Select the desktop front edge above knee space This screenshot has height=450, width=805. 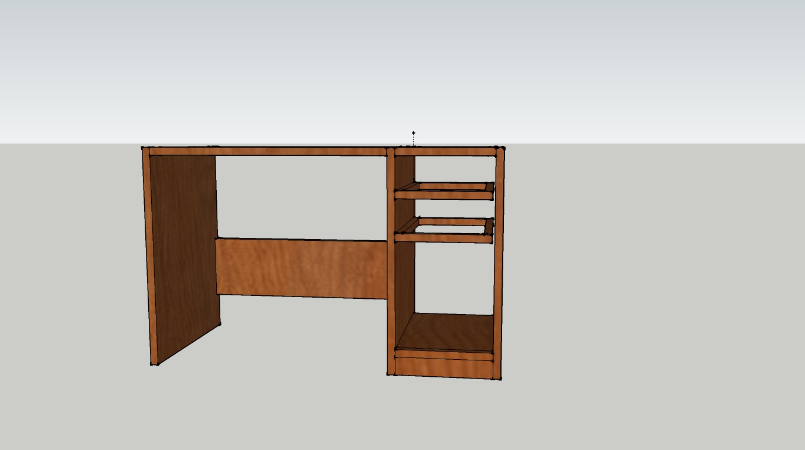268,152
